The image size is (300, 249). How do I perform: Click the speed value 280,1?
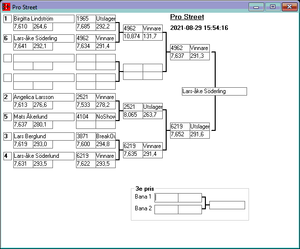tap(43, 124)
